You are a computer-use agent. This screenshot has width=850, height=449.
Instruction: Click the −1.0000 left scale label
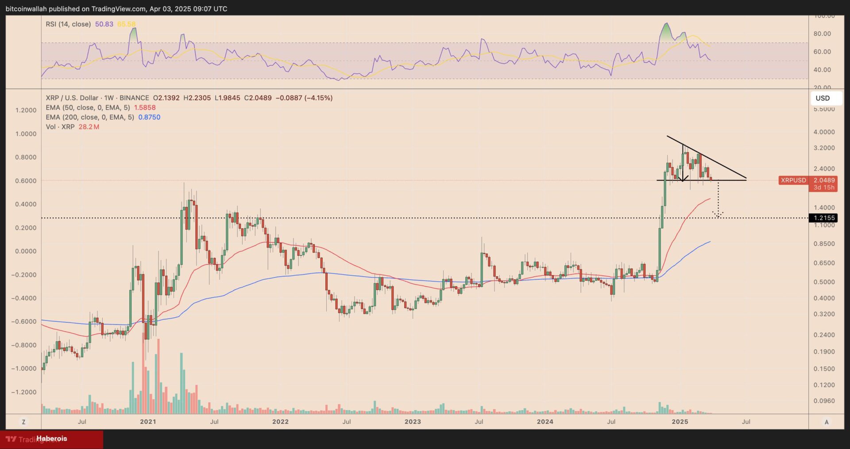click(24, 369)
